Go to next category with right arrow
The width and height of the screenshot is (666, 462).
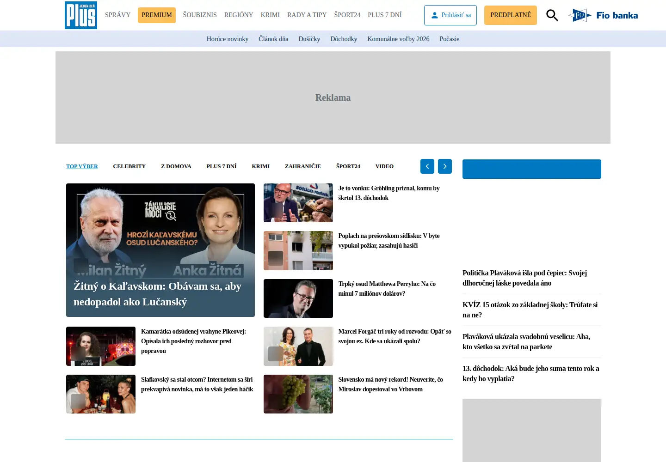tap(445, 166)
